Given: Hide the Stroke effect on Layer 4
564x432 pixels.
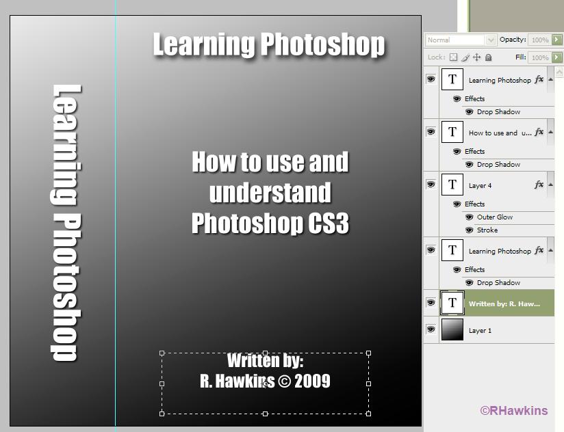Looking at the screenshot, I should coord(469,230).
